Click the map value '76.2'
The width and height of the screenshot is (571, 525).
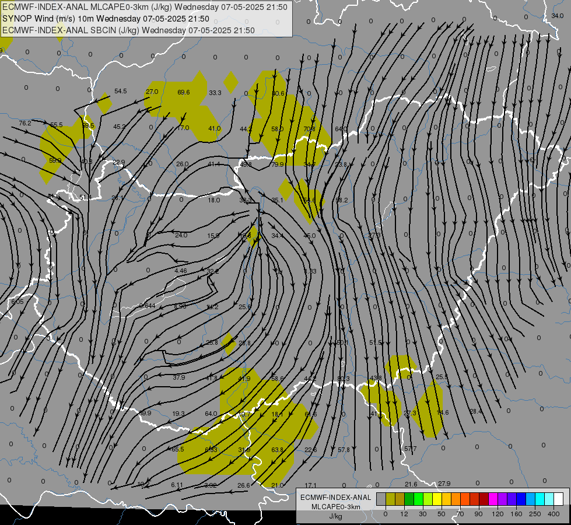click(x=25, y=123)
